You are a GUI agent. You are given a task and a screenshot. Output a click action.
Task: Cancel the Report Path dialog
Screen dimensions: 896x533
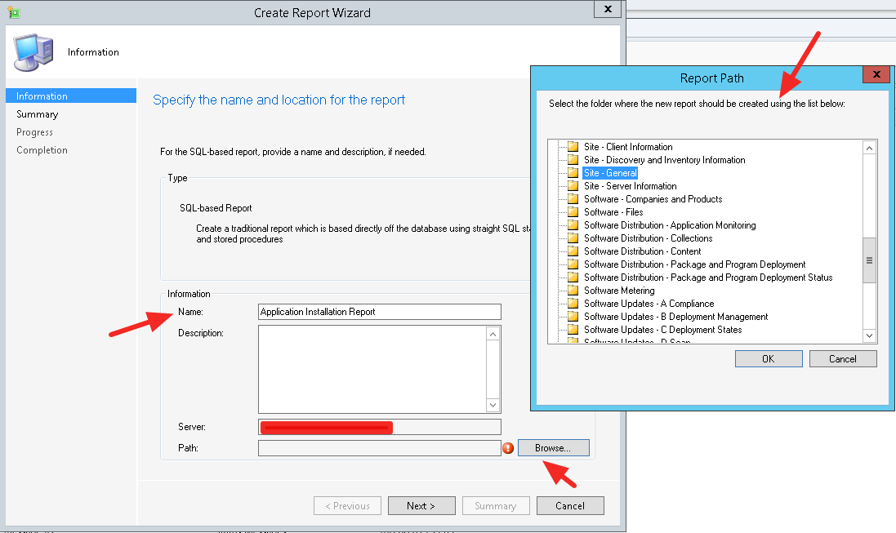[x=843, y=359]
